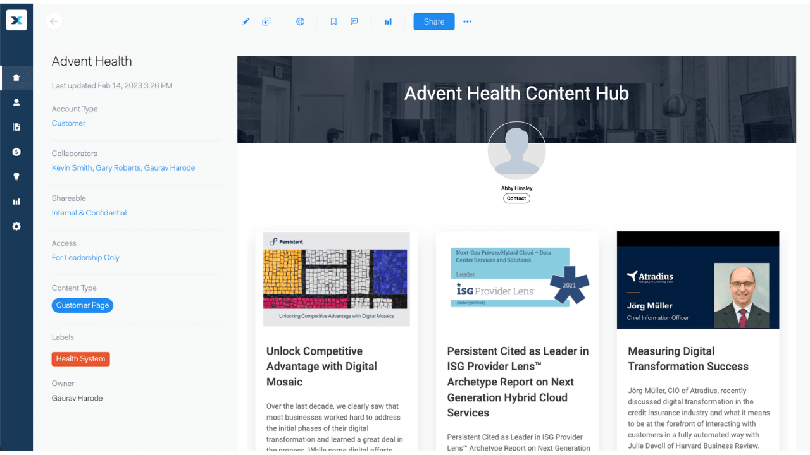
Task: Open the person (contacts) sidebar icon
Action: point(16,102)
